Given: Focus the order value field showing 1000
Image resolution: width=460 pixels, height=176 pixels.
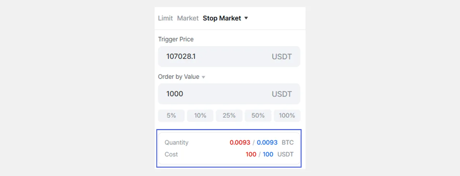Looking at the screenshot, I should [216, 94].
